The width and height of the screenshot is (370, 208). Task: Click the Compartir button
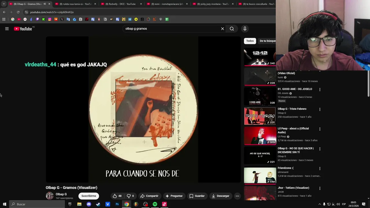(149, 196)
